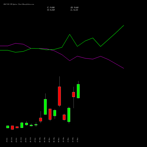The width and height of the screenshot is (147, 147).
Task: Click the '10 Mar' date label
Action: [64, 140]
